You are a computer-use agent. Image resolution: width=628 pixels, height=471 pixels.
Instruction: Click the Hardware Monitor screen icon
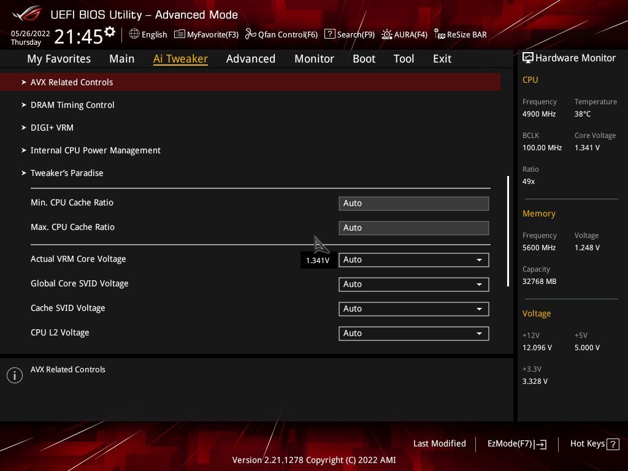[528, 58]
